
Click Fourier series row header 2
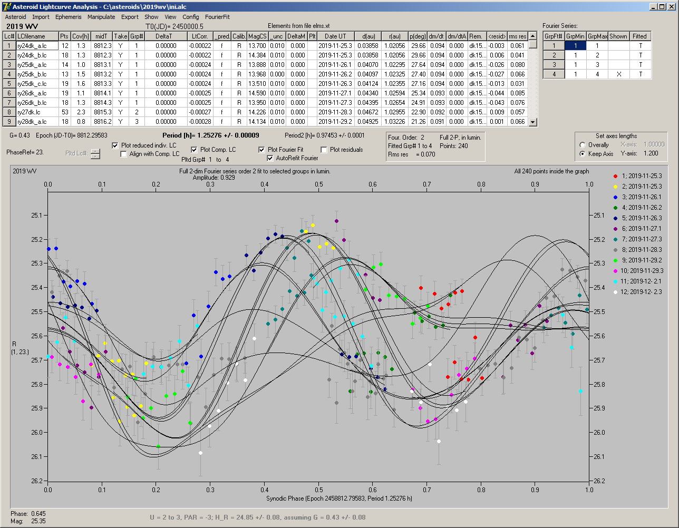(554, 55)
